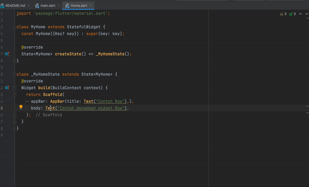Click fold end marker at MyHome class closing brace
The height and width of the screenshot is (187, 309).
(14, 61)
